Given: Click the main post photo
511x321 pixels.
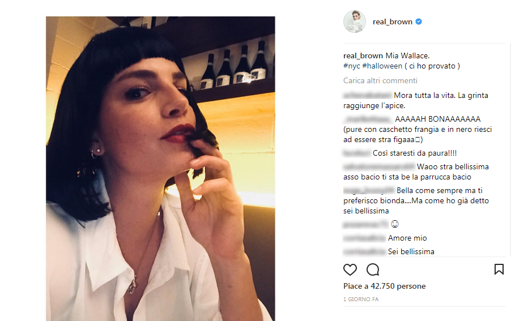Looking at the screenshot, I should tap(160, 169).
